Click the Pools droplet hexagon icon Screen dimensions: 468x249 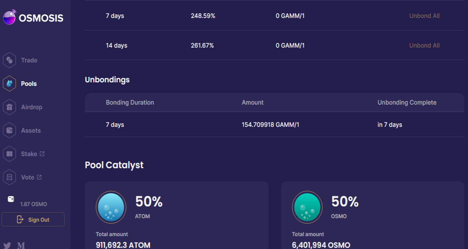9,84
